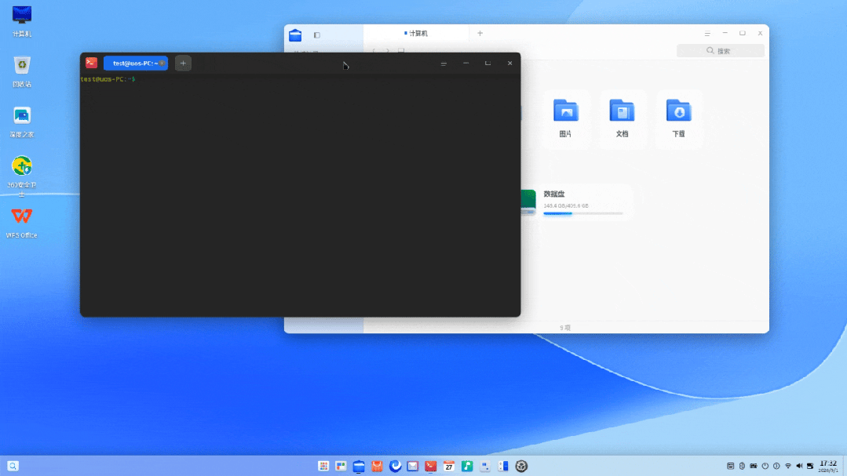
Task: Open the green music app in the dock
Action: 467,467
